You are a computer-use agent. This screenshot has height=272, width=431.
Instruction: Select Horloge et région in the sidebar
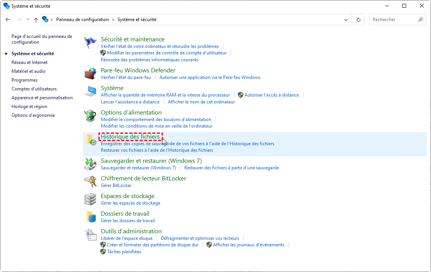(29, 107)
